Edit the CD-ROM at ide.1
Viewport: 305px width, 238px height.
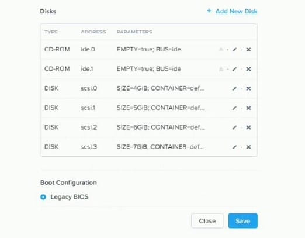(x=234, y=69)
